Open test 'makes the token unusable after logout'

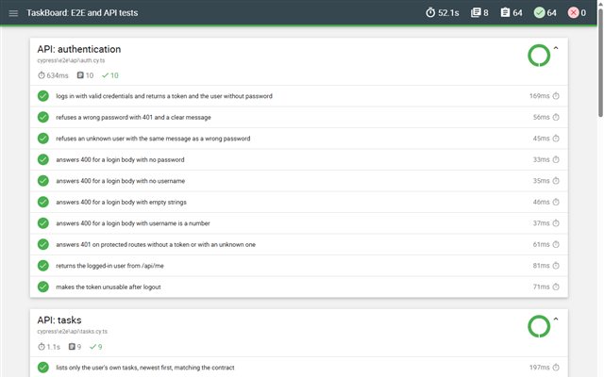tap(299, 287)
